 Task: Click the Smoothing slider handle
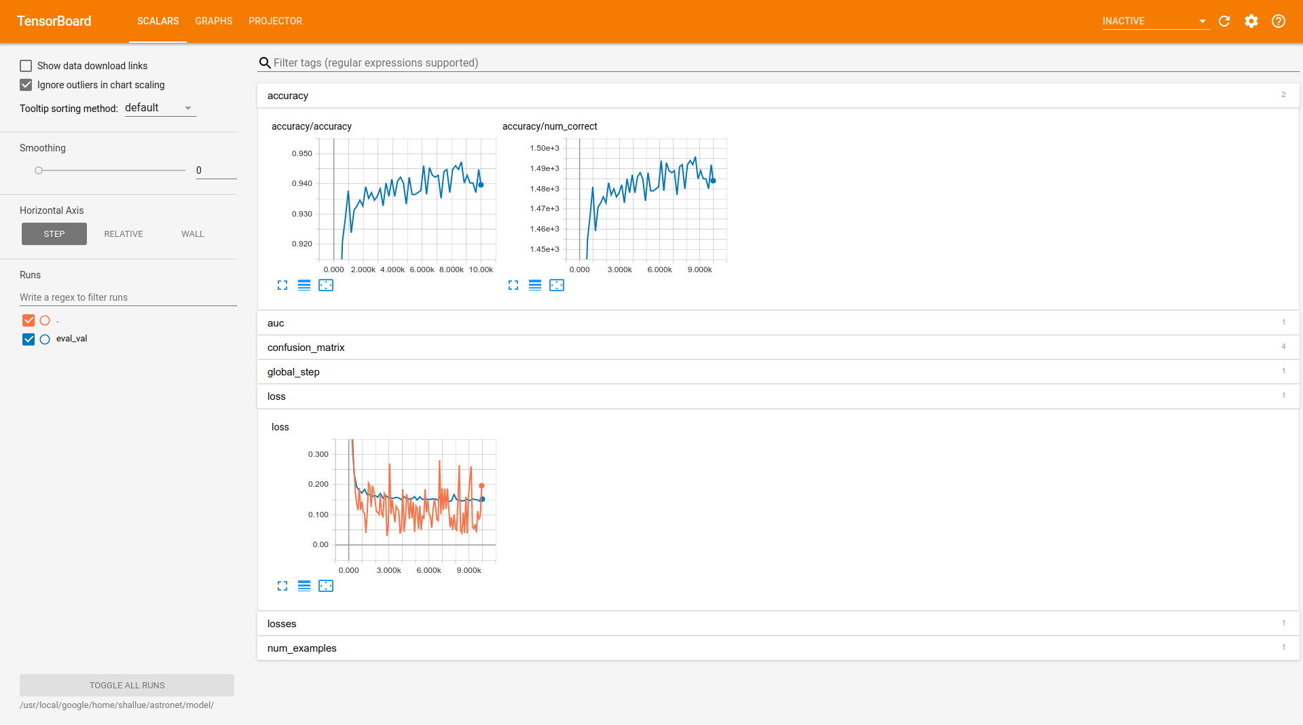coord(39,170)
